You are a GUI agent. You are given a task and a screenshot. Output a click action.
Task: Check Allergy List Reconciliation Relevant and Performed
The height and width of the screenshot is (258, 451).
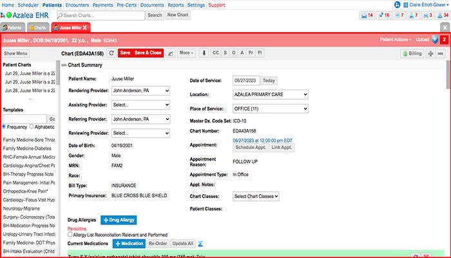click(x=70, y=234)
